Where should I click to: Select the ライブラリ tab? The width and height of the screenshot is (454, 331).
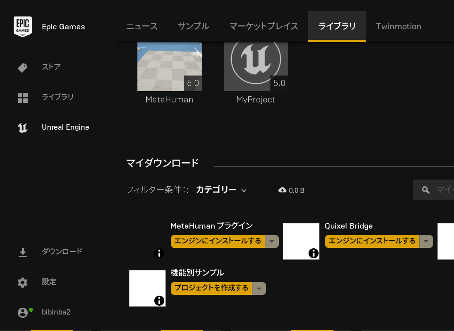(x=337, y=27)
